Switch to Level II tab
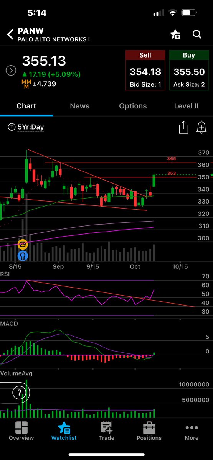This screenshot has width=213, height=460. tap(186, 106)
